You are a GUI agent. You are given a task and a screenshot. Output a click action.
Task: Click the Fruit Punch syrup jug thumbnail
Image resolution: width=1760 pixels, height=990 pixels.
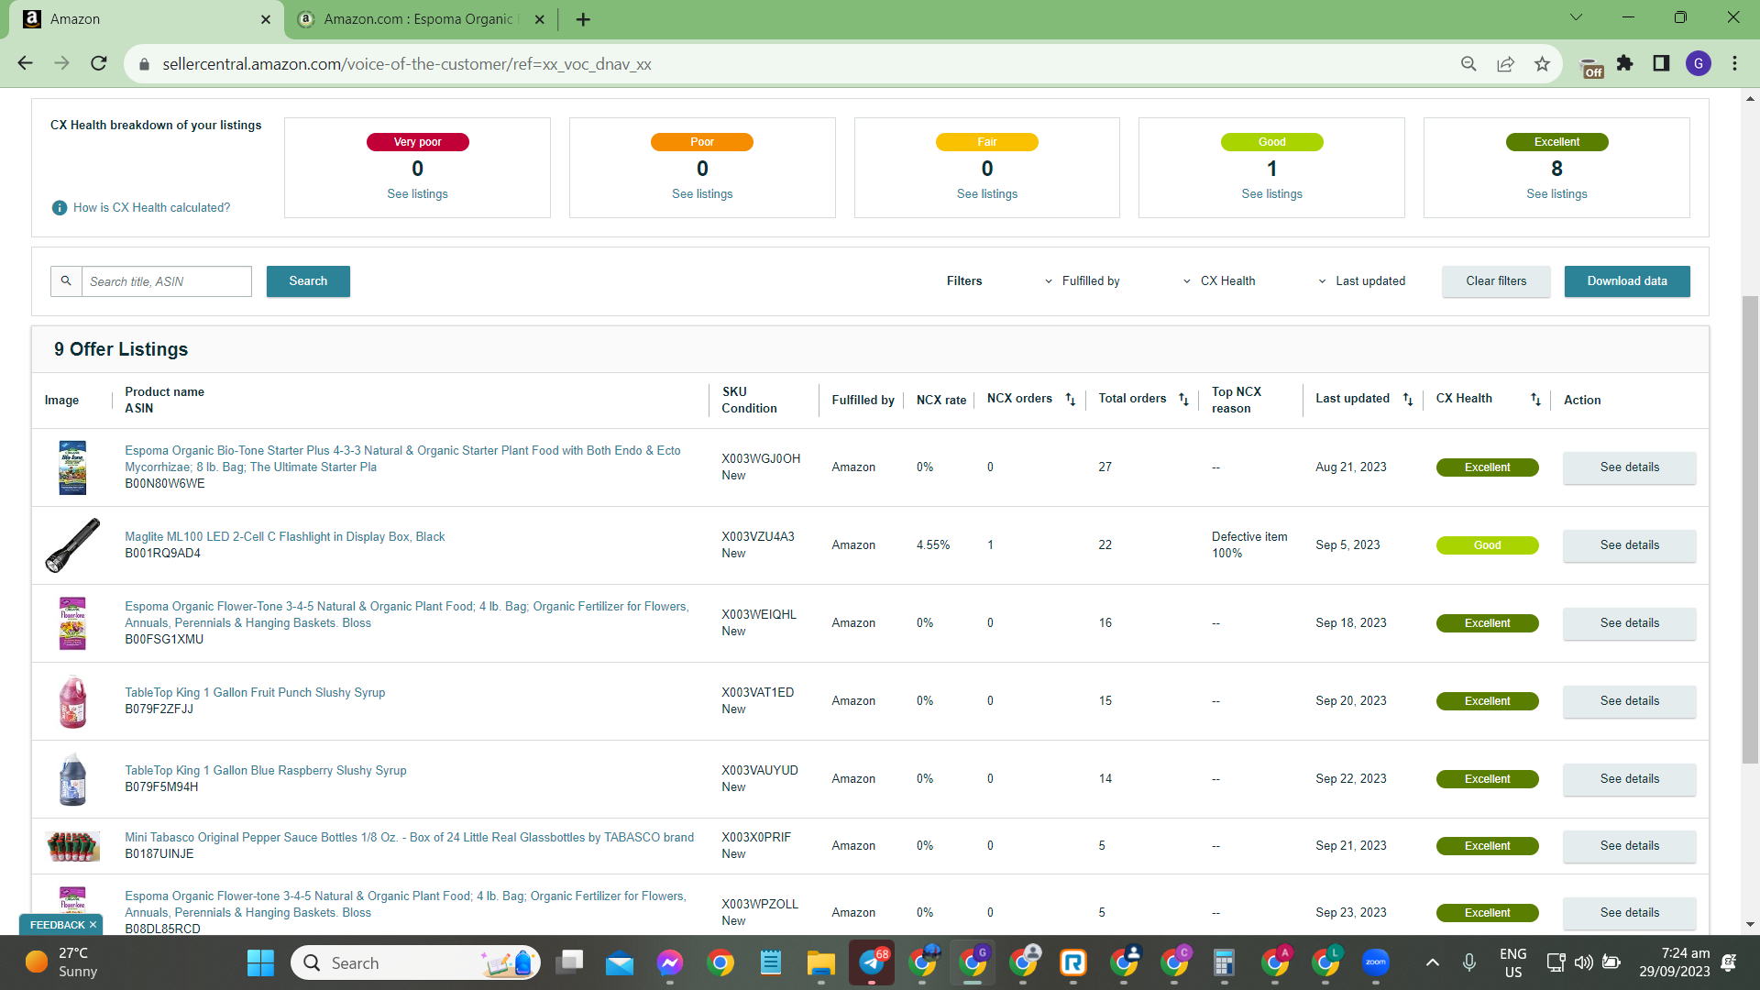coord(72,701)
